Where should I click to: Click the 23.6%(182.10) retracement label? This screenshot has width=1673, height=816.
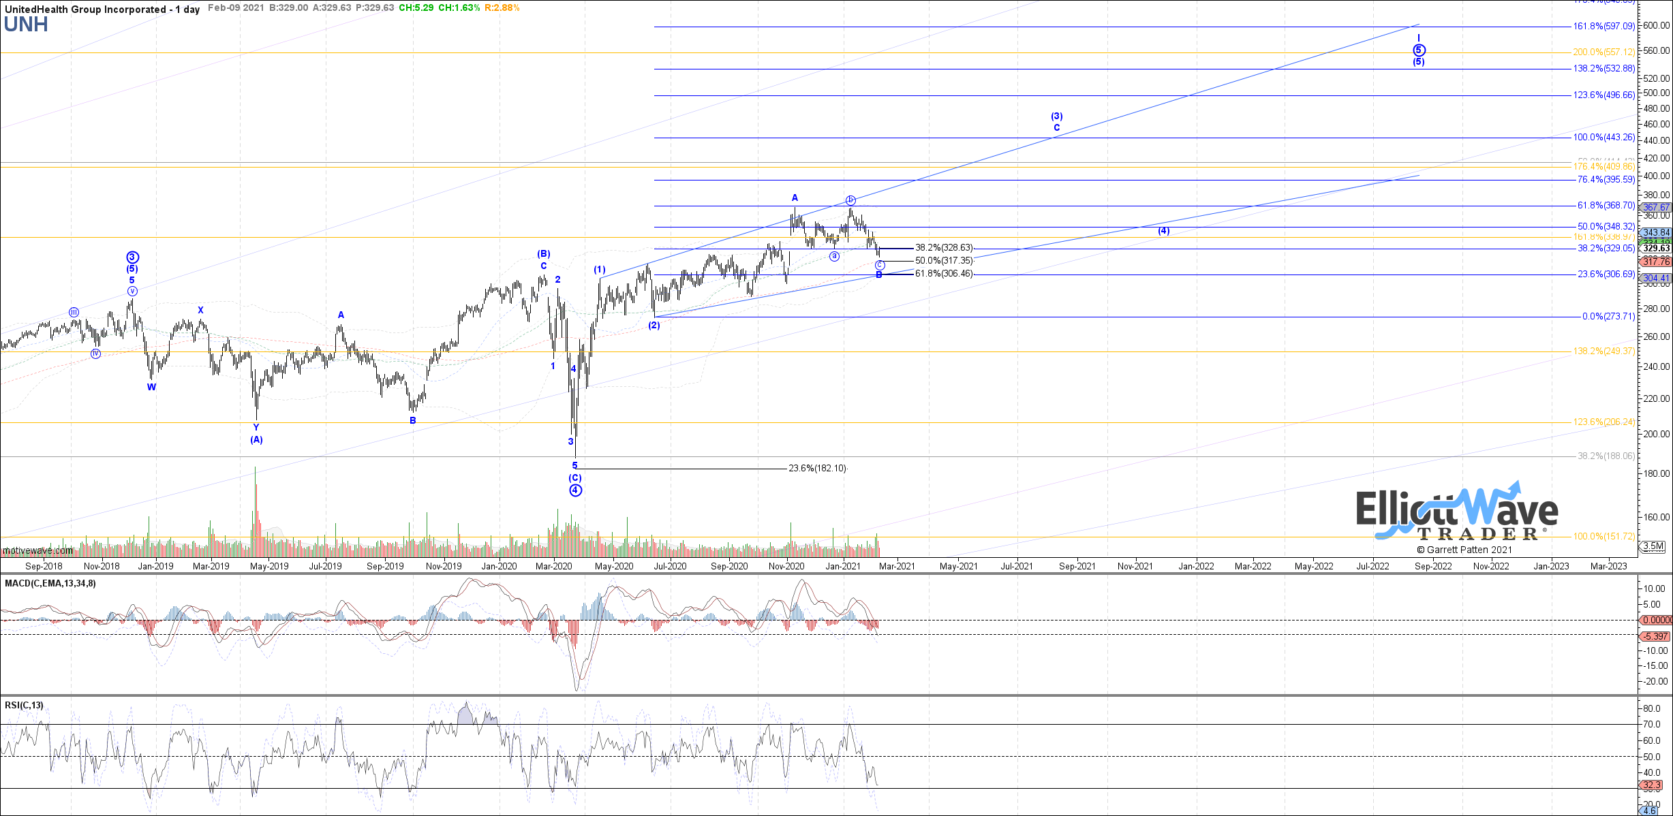pyautogui.click(x=818, y=469)
